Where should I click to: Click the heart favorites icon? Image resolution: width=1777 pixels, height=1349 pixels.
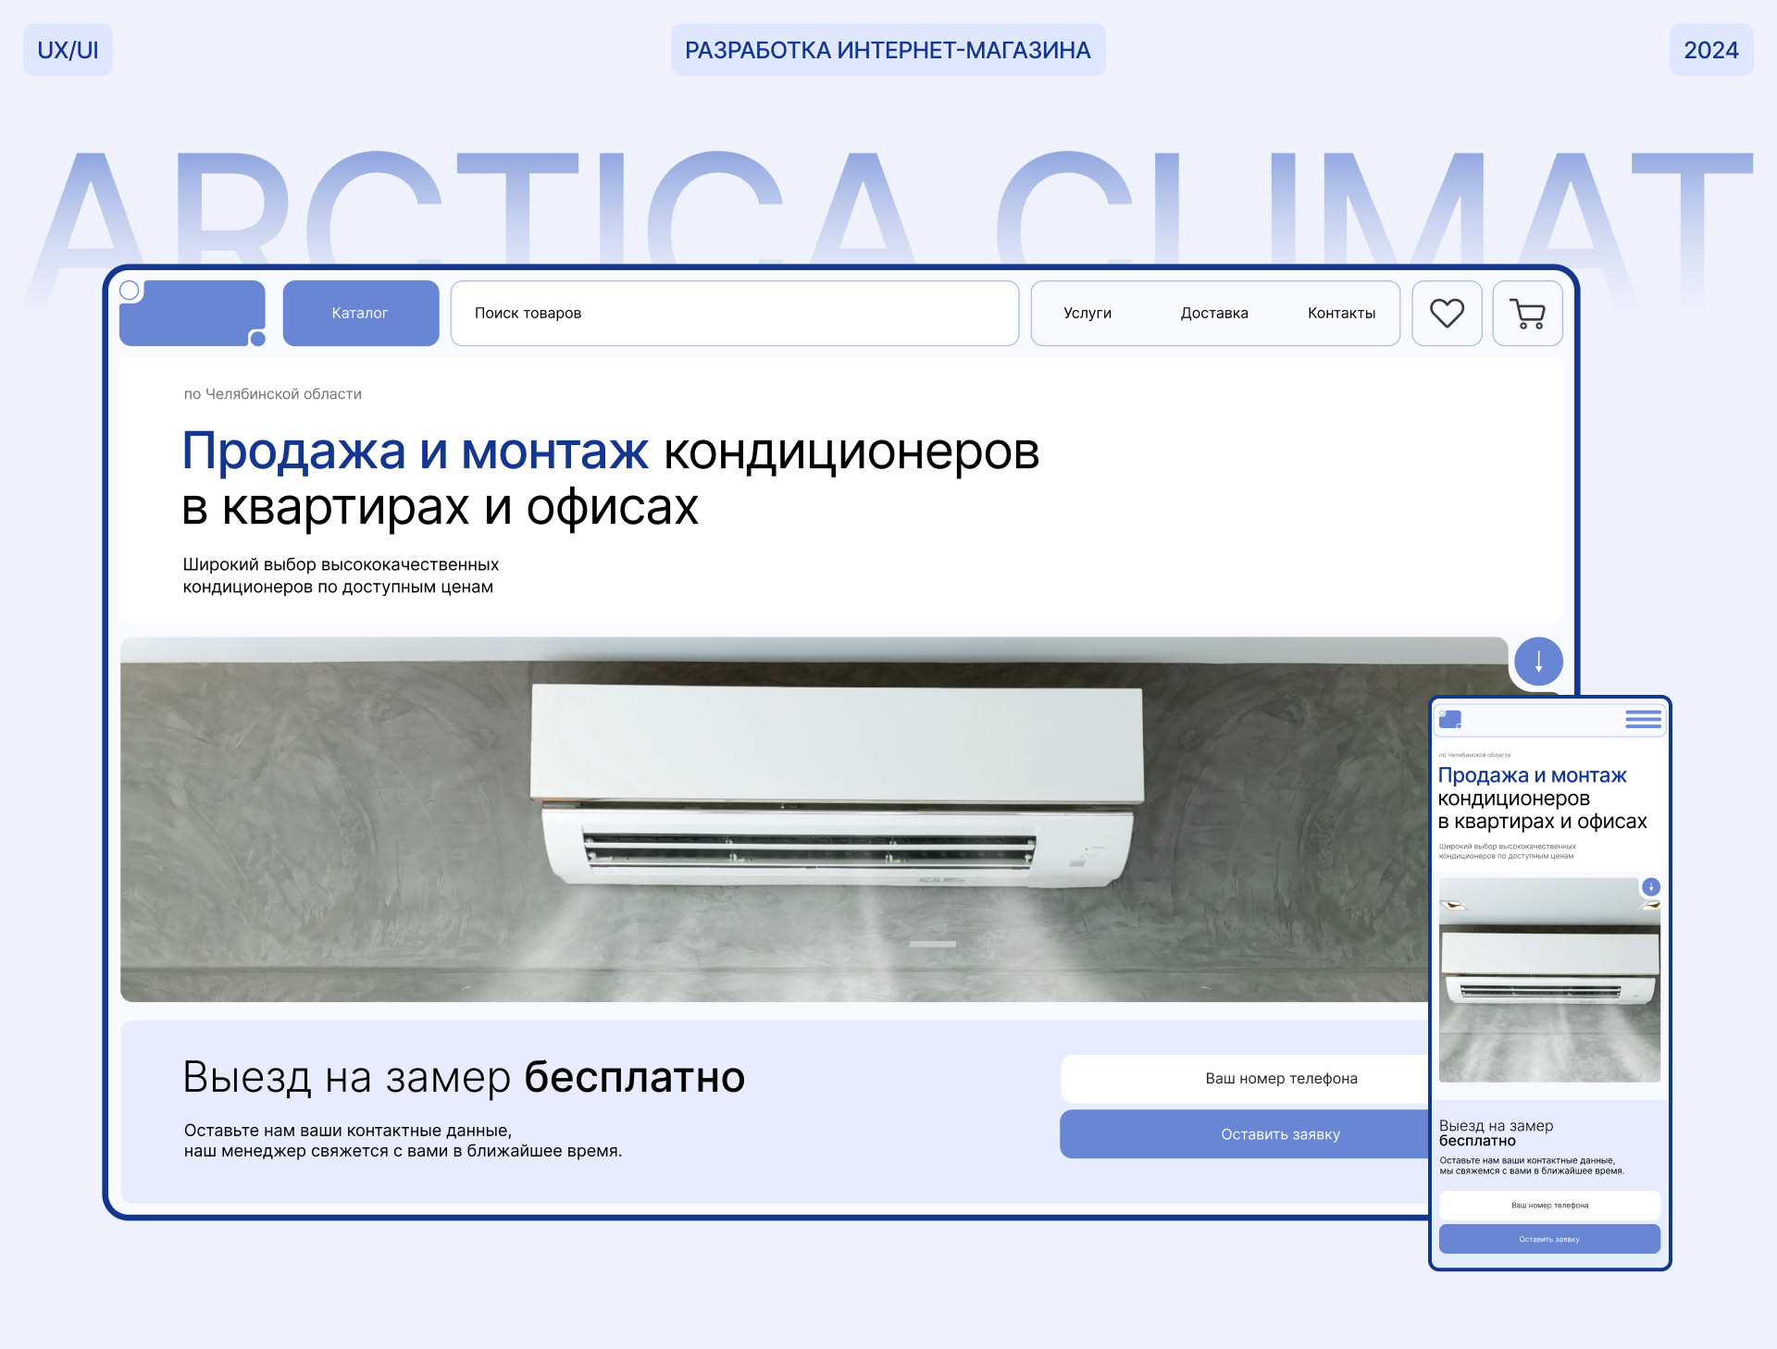(x=1447, y=314)
